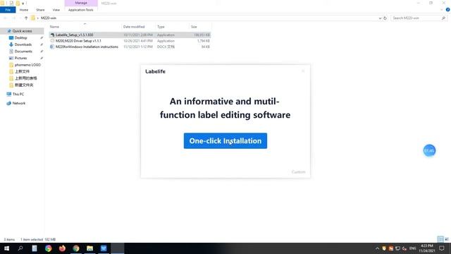The width and height of the screenshot is (451, 254).
Task: Open Downloads in navigation pane
Action: click(x=23, y=44)
